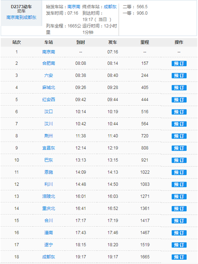
Task: Book ticket with 预订 for 汉川
Action: point(179,124)
